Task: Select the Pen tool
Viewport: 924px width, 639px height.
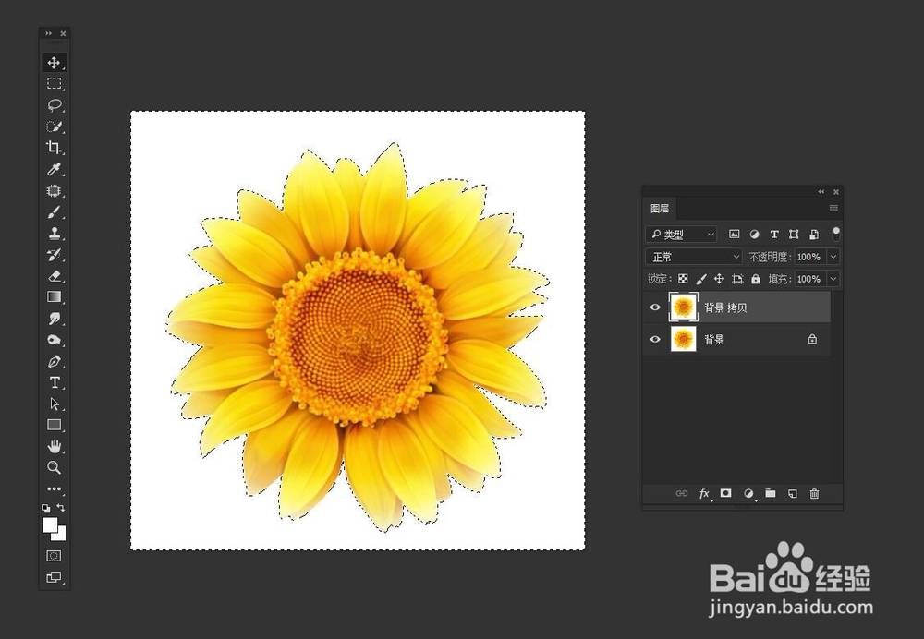Action: coord(54,361)
